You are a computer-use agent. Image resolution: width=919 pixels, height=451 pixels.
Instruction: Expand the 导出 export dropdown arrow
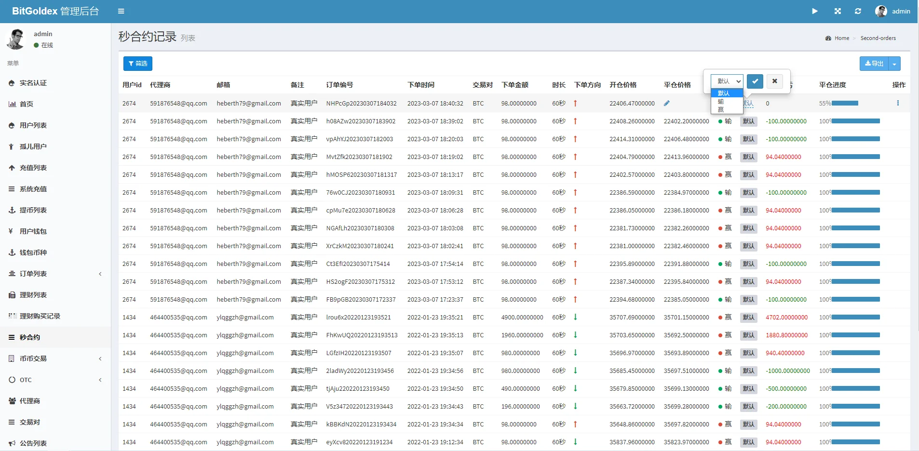pyautogui.click(x=894, y=64)
